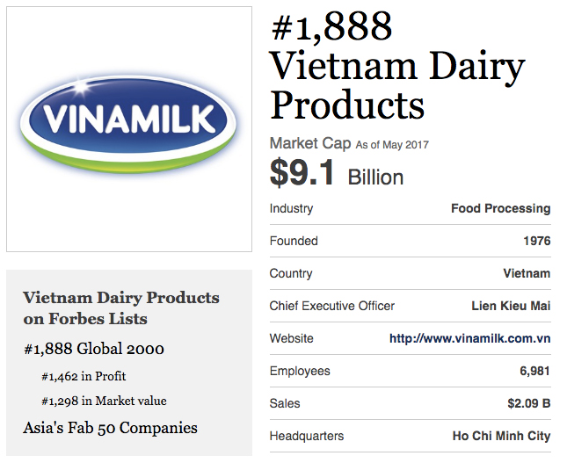Click the CEO name Lien Kieu Mai
Image resolution: width=567 pixels, height=463 pixels.
click(511, 306)
